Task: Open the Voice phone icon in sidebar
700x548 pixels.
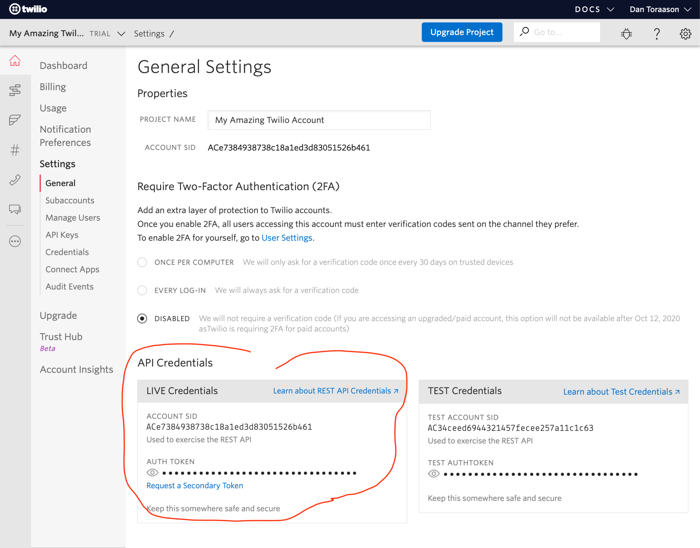Action: 15,180
